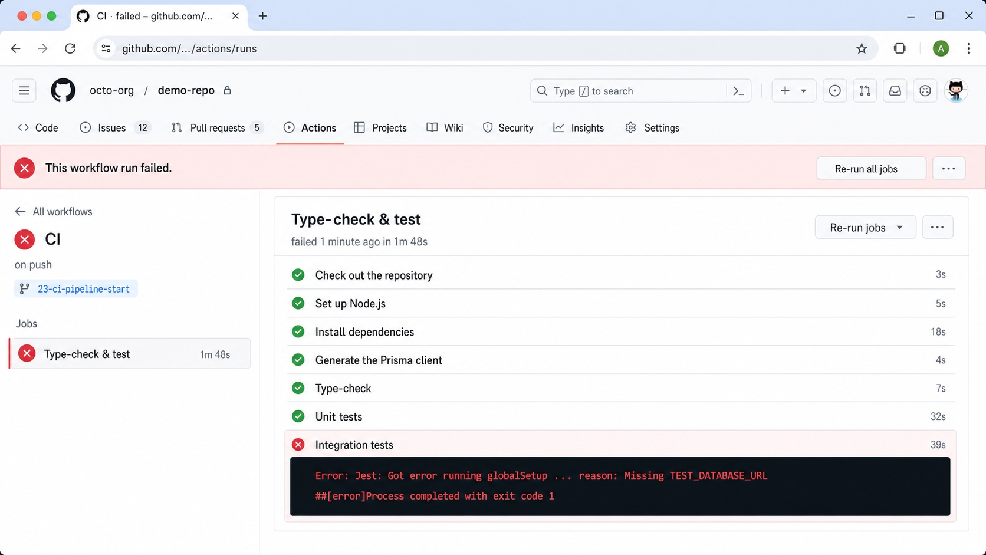Viewport: 986px width, 555px height.
Task: Click the create new plus icon
Action: (x=785, y=91)
